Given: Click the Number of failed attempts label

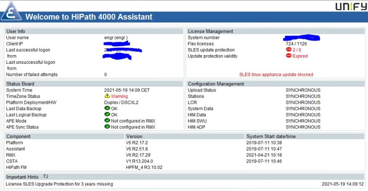Looking at the screenshot, I should 32,74.
